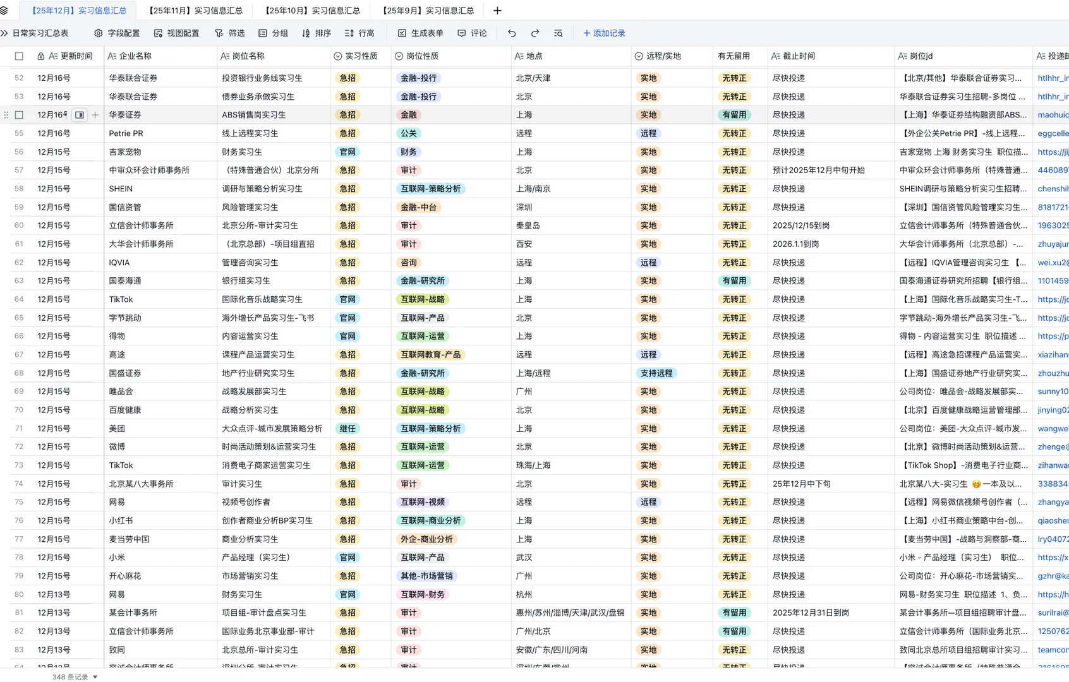This screenshot has width=1069, height=682.
Task: Select cell IQVIA company name
Action: pos(160,263)
